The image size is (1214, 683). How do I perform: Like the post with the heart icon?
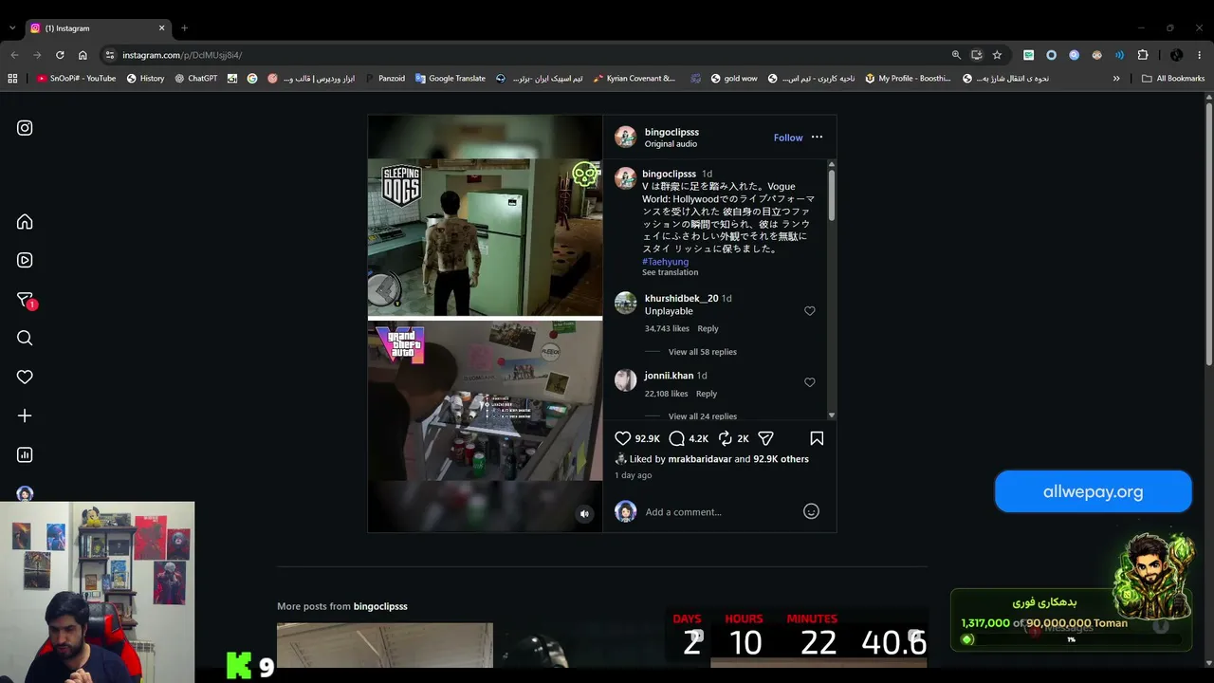point(623,438)
